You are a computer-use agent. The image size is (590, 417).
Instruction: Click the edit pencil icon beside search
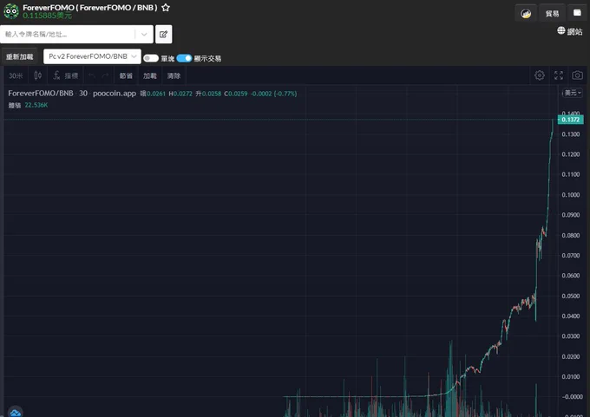pyautogui.click(x=163, y=34)
